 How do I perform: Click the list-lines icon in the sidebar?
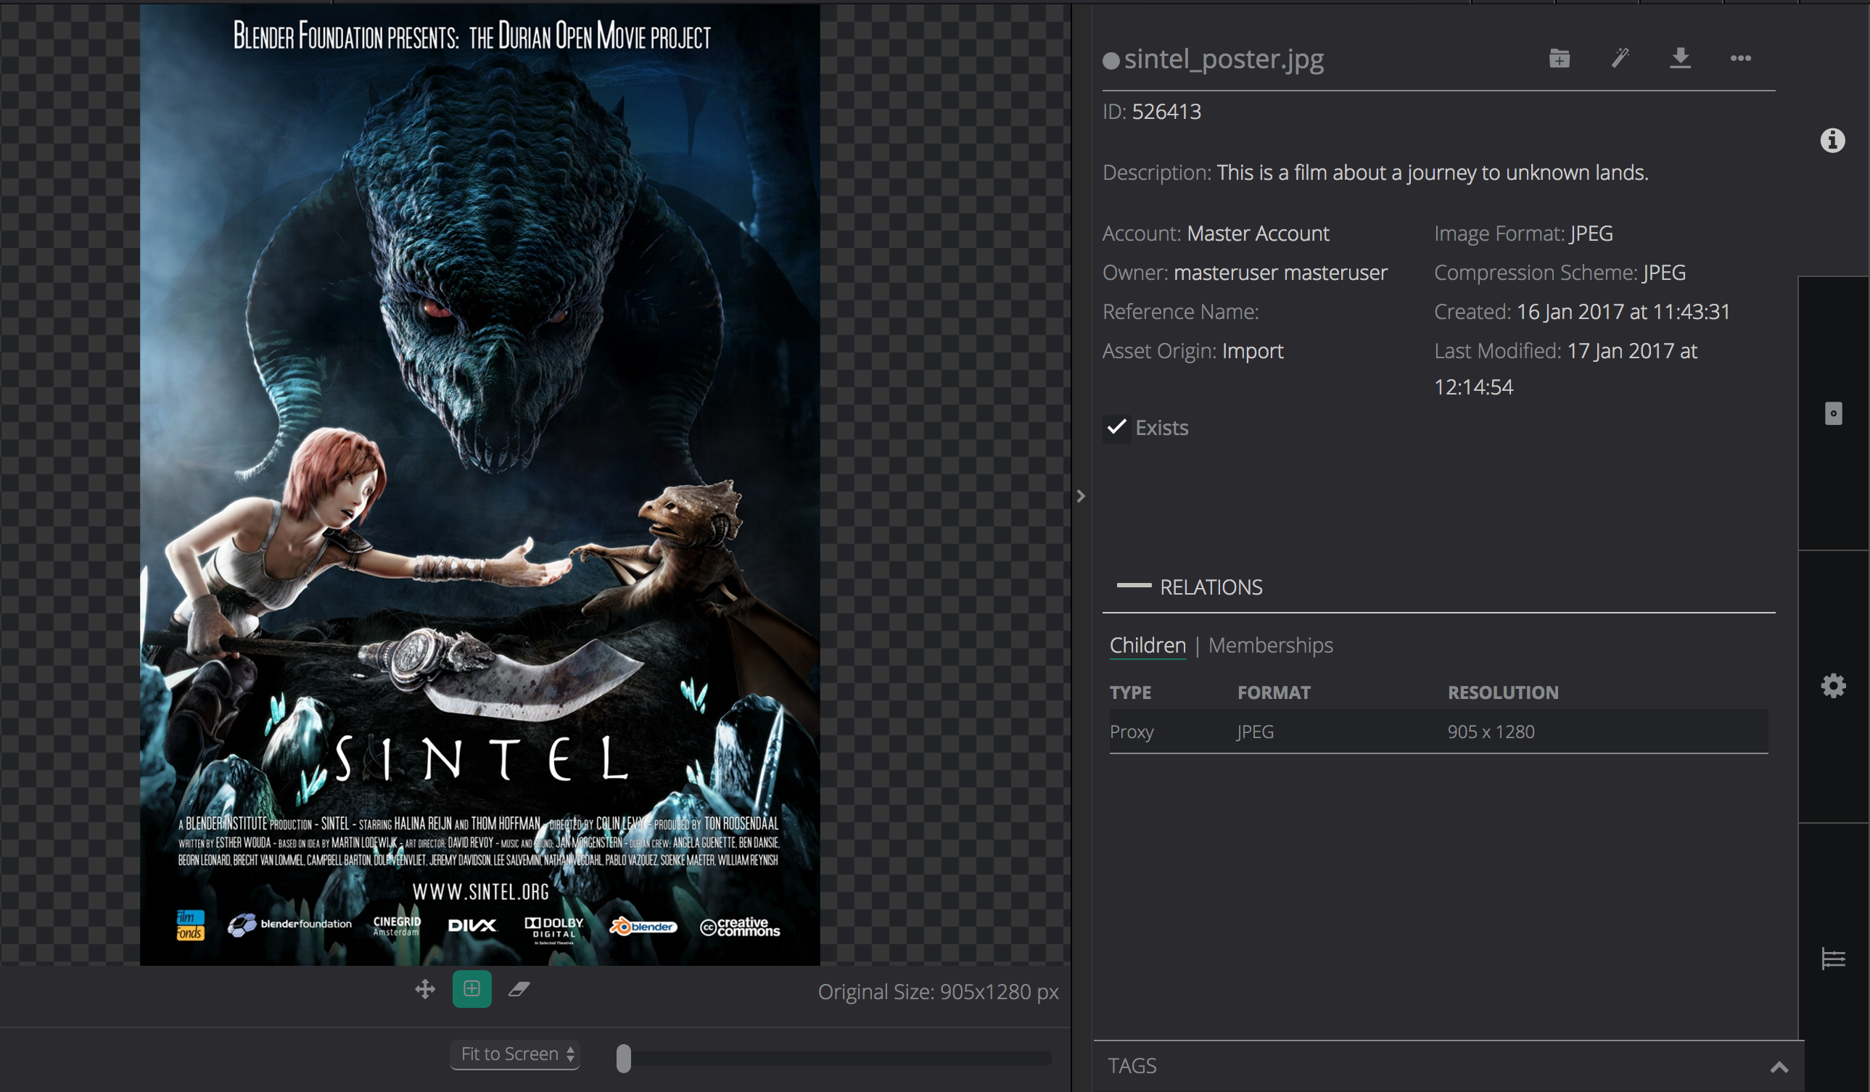(x=1833, y=959)
